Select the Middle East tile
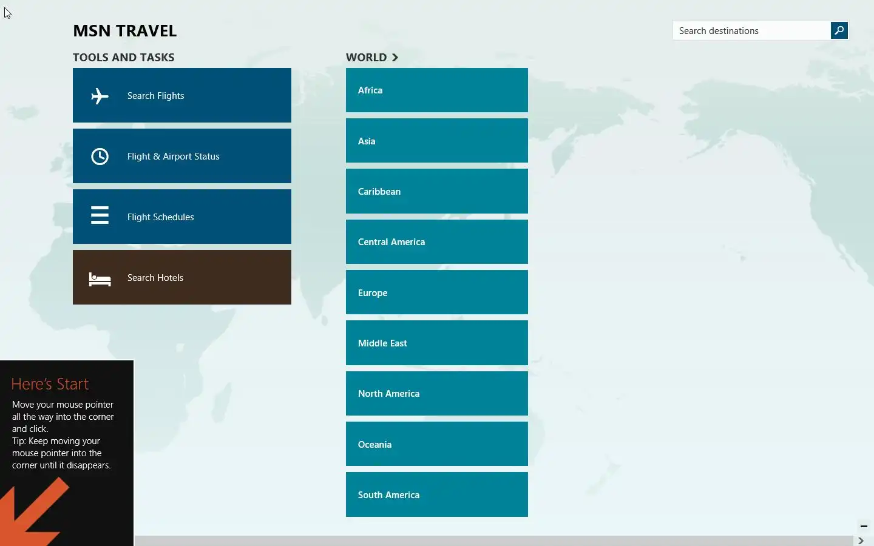This screenshot has height=546, width=874. pos(437,343)
